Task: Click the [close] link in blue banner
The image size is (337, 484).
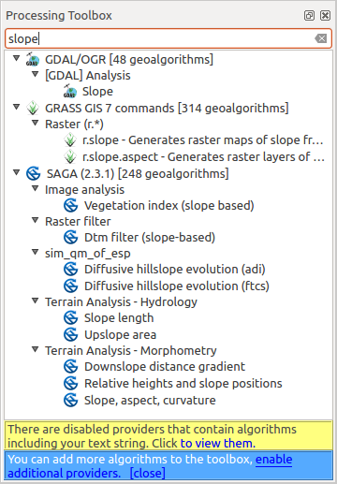Action: pyautogui.click(x=148, y=473)
